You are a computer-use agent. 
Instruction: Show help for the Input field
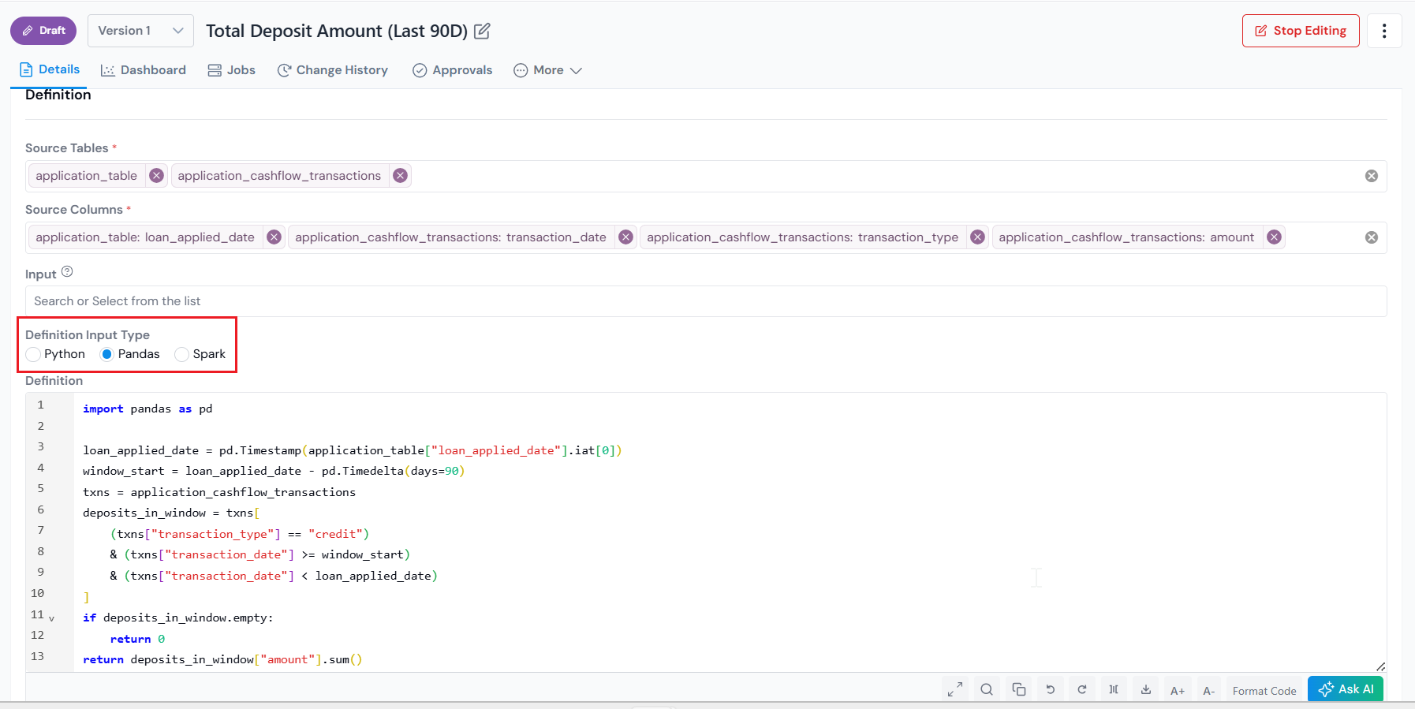tap(67, 271)
